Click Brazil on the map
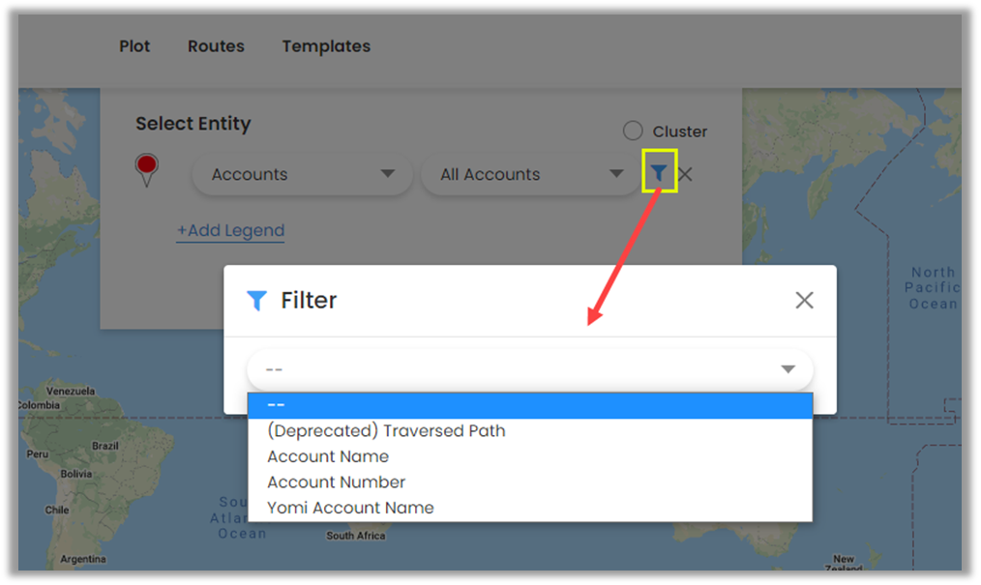 click(x=104, y=446)
